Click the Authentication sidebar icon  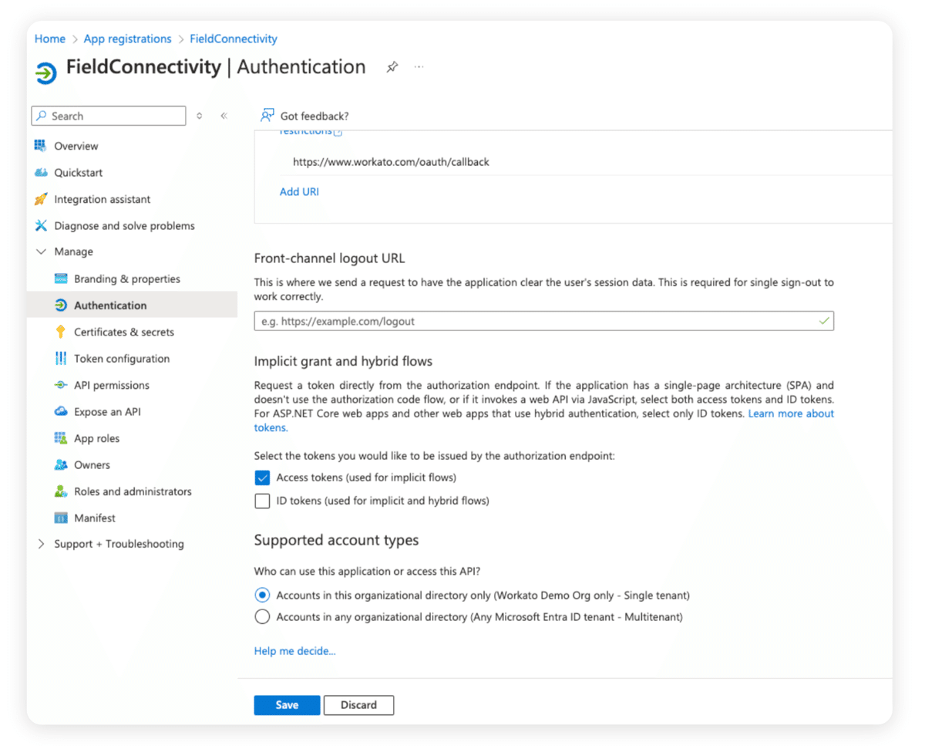[61, 305]
